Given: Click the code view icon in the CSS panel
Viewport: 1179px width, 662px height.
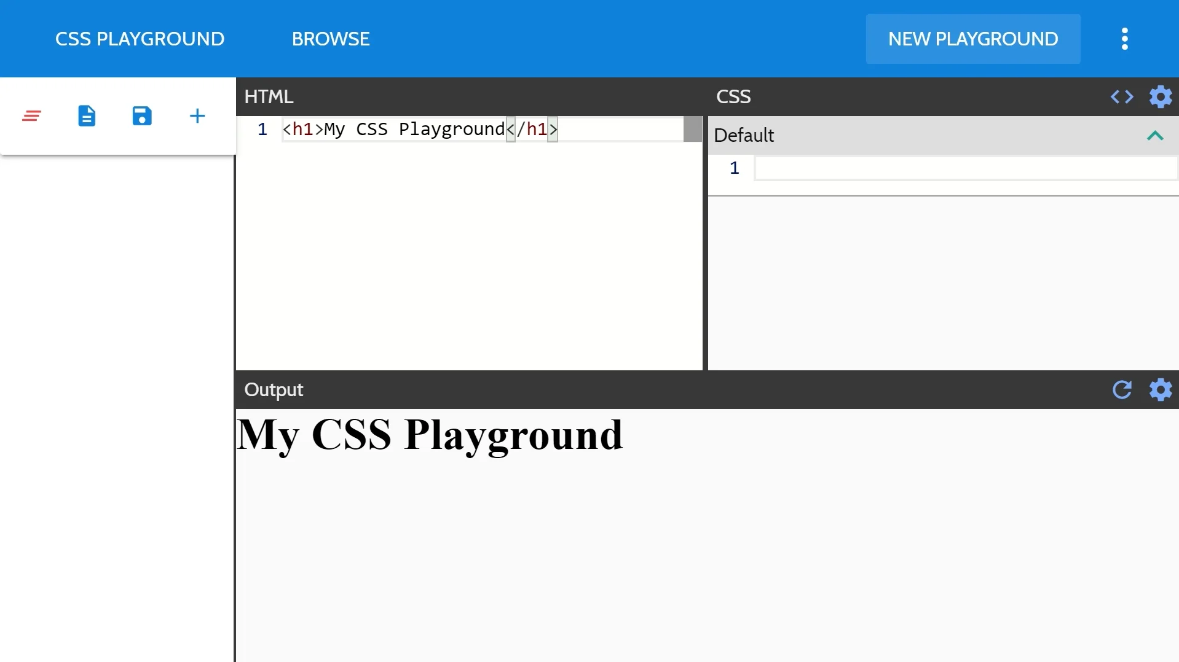Looking at the screenshot, I should pyautogui.click(x=1121, y=96).
